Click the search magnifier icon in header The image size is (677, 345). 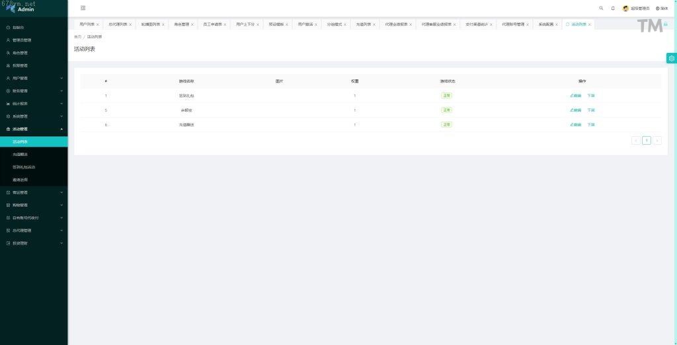601,8
